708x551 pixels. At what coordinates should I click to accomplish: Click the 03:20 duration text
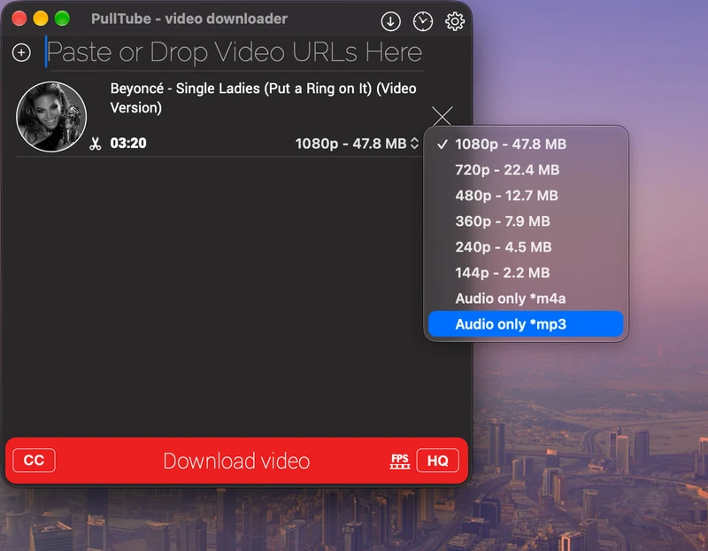click(128, 144)
